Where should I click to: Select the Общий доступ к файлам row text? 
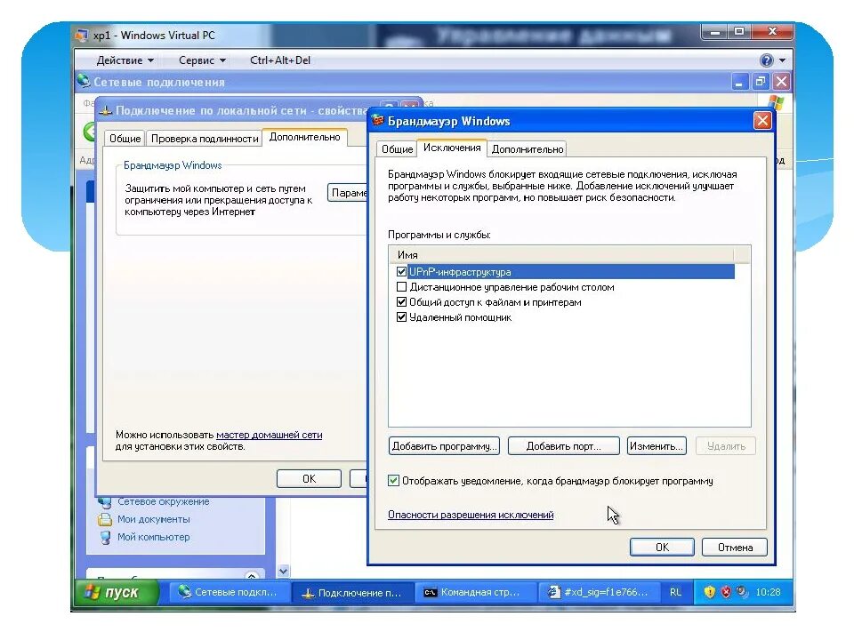tap(495, 302)
